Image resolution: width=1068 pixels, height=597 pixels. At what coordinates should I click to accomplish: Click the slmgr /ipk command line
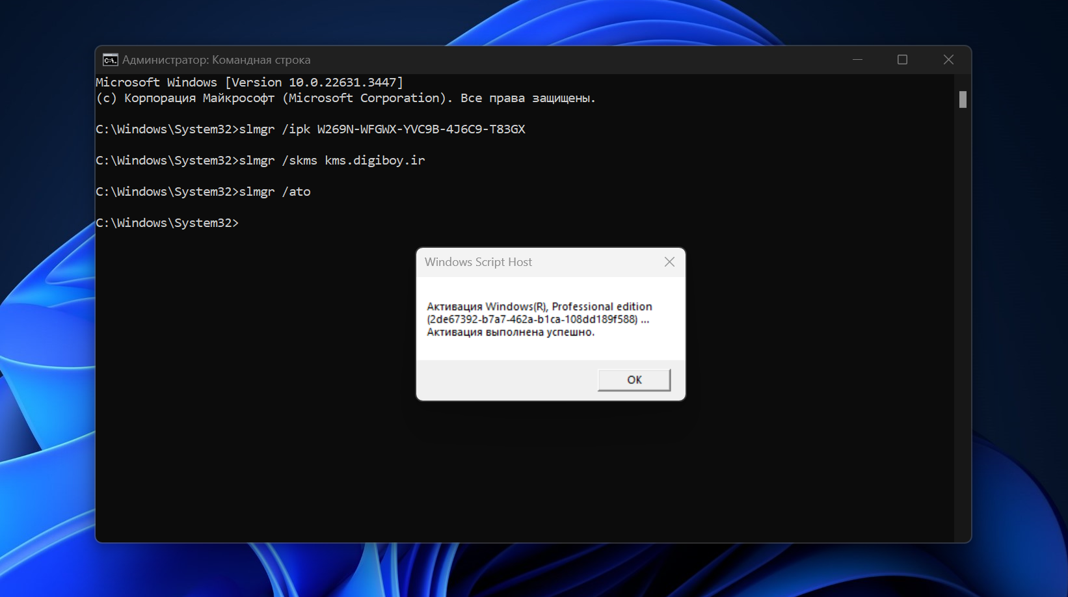pyautogui.click(x=310, y=129)
